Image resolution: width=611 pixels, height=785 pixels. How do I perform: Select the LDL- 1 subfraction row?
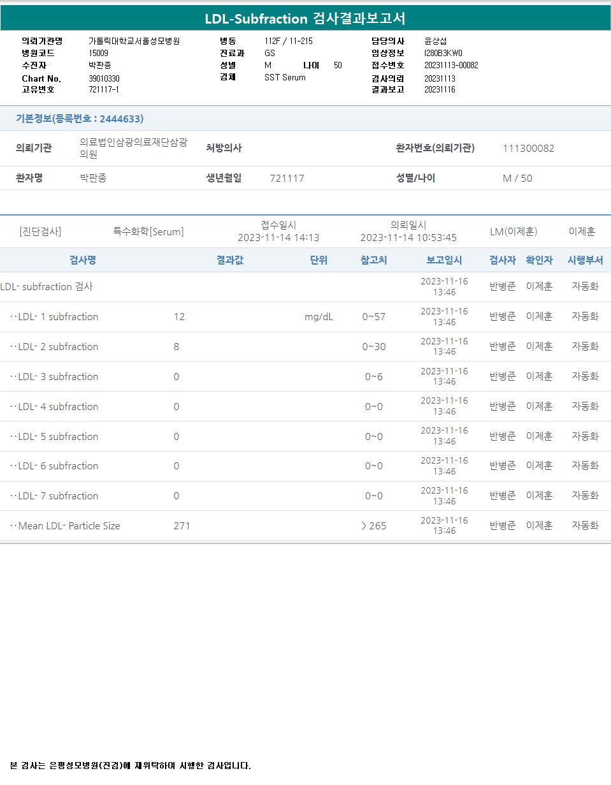tap(58, 317)
